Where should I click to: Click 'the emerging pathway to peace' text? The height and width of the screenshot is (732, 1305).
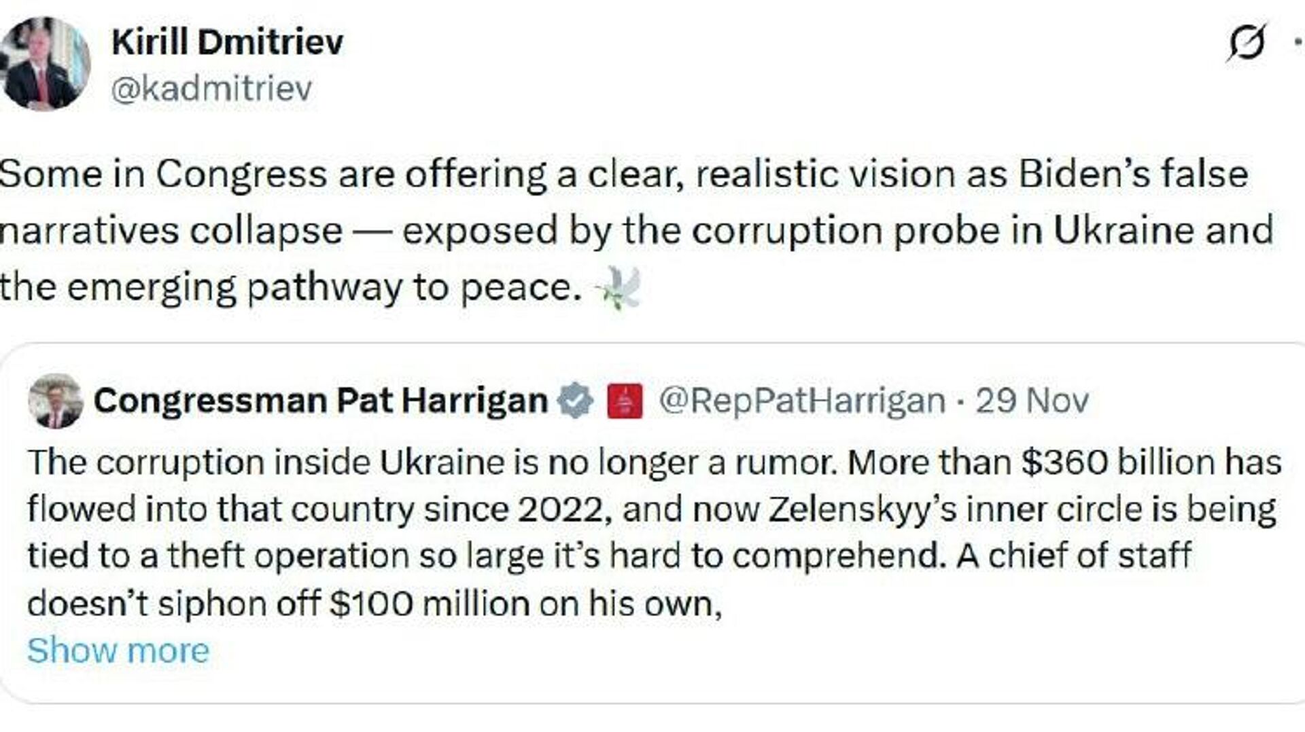290,287
